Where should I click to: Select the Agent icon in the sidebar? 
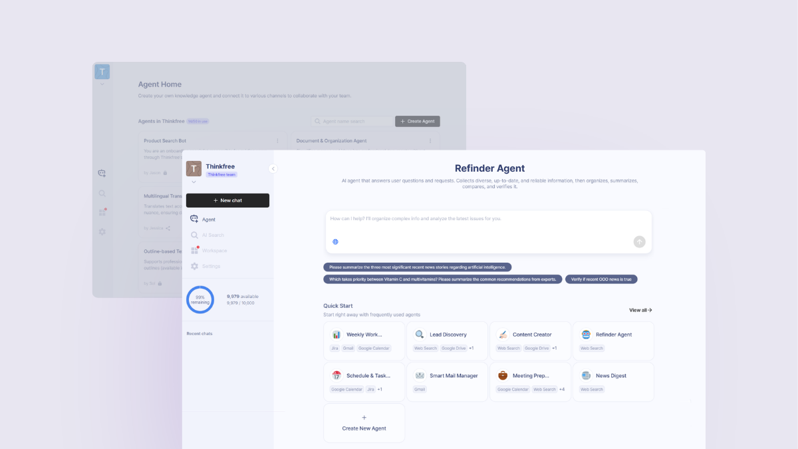(x=196, y=218)
